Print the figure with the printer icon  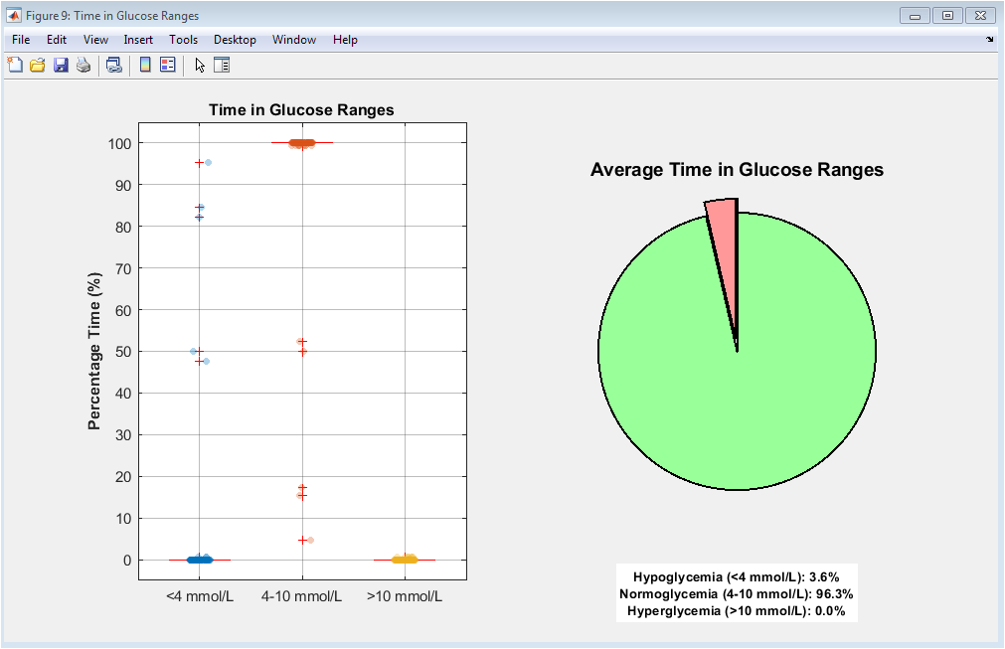click(x=84, y=66)
